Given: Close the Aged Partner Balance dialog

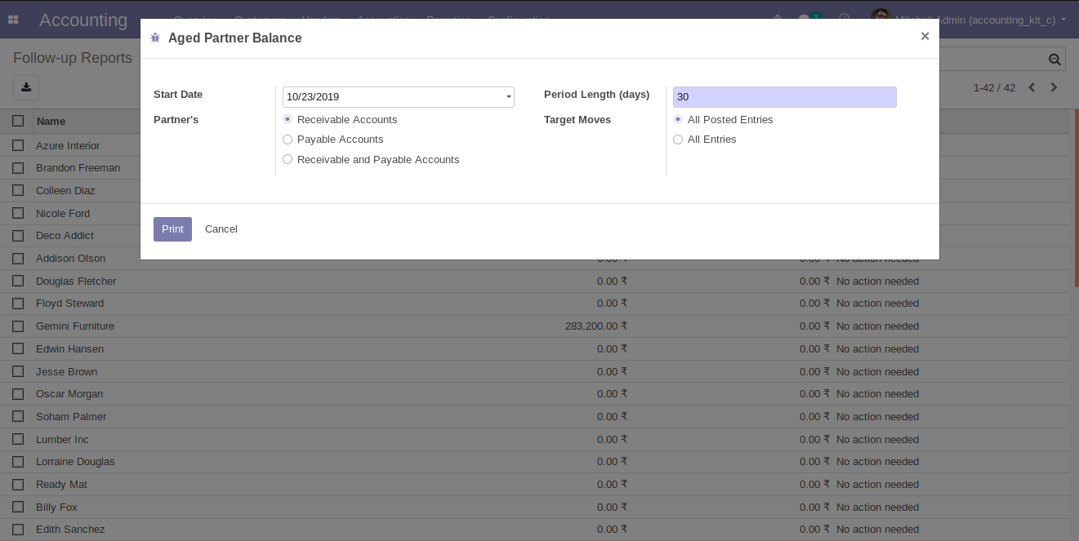Looking at the screenshot, I should pos(925,36).
